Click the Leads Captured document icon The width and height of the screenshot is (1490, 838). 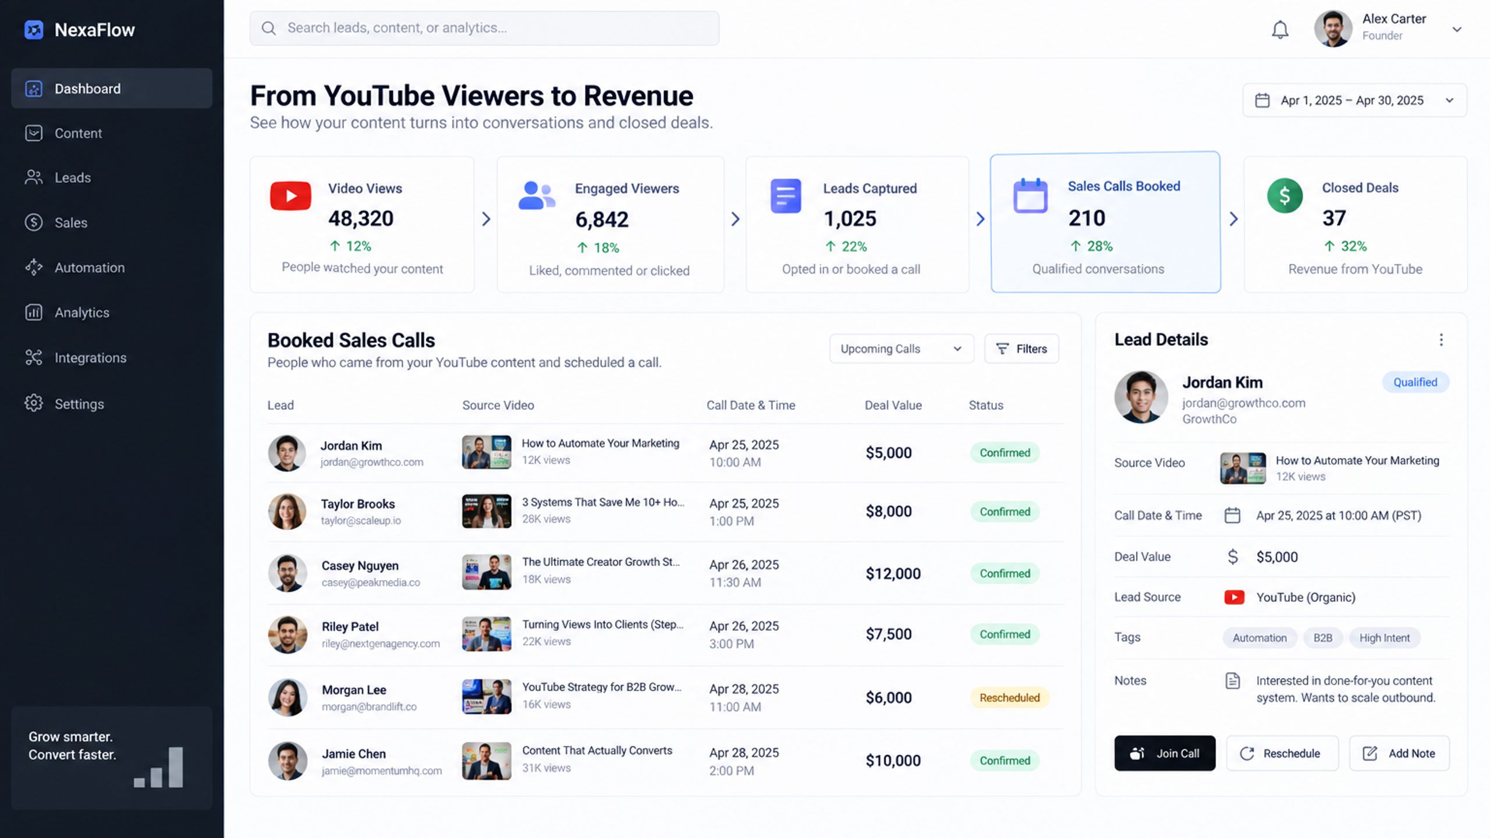[786, 196]
